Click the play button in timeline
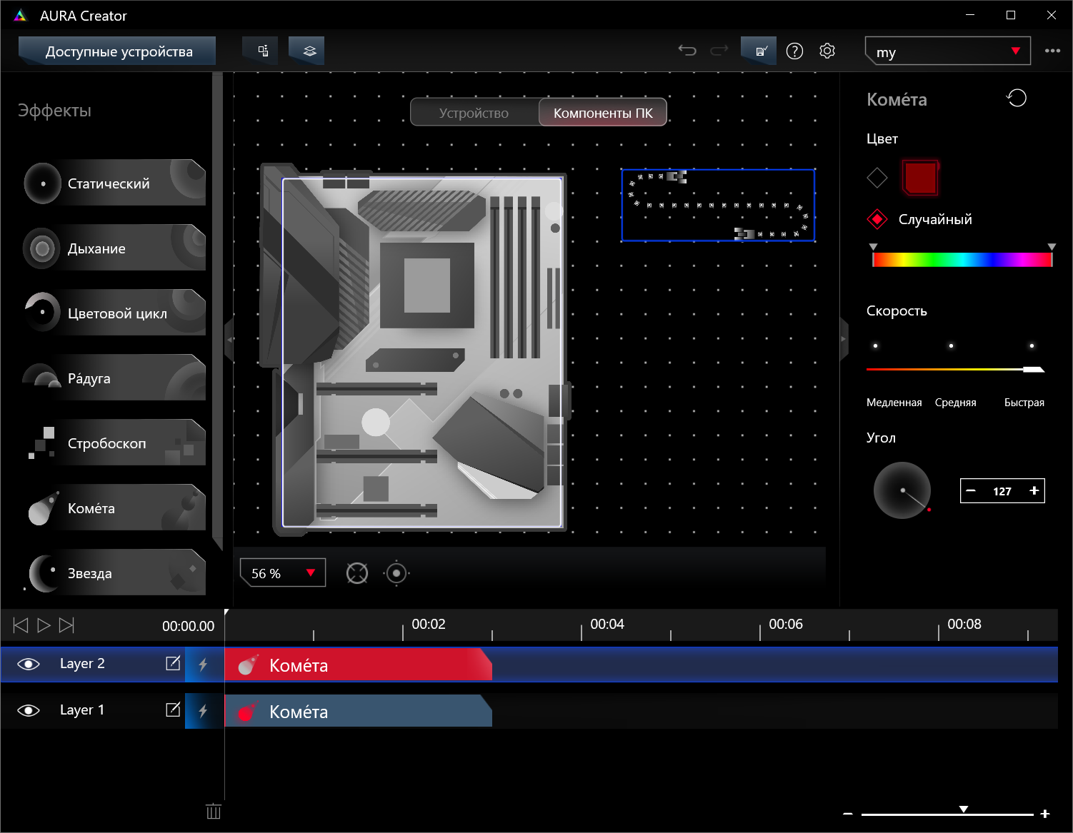1073x833 pixels. click(x=44, y=625)
